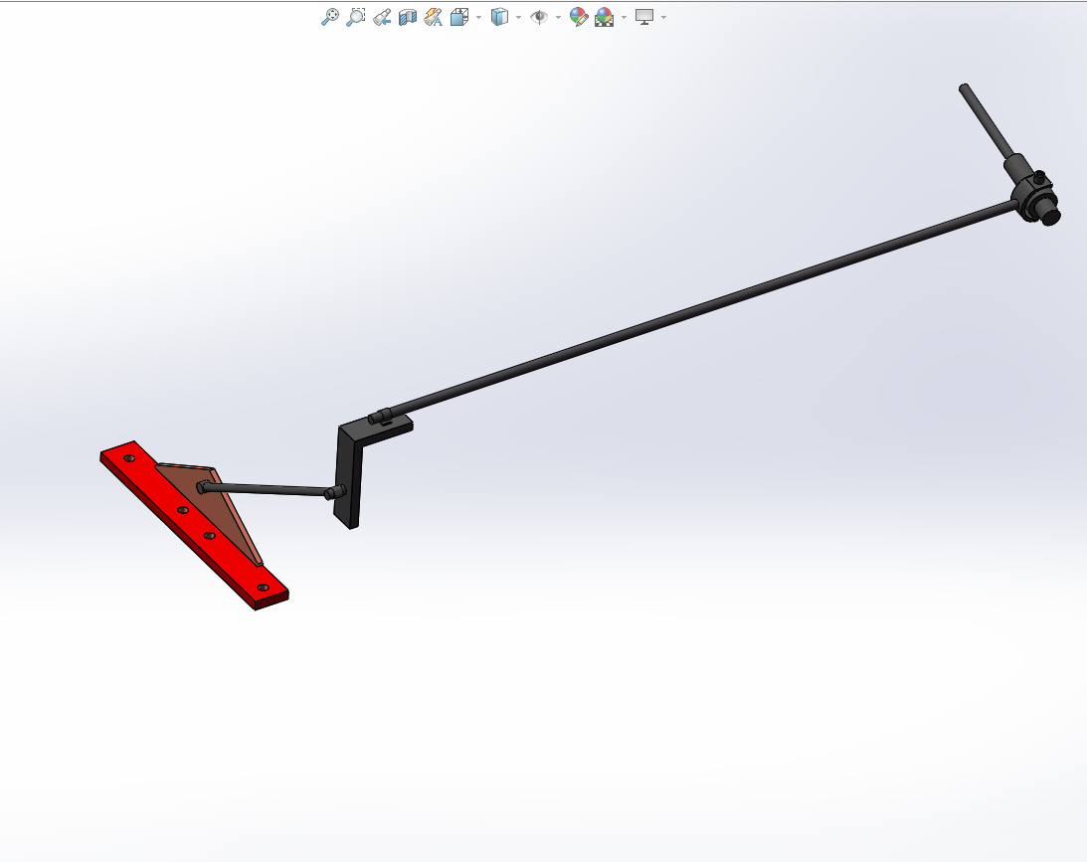Open the Edit Appearance tool
The width and height of the screenshot is (1087, 862).
[578, 17]
